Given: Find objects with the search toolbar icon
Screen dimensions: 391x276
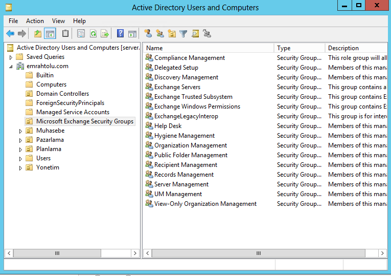Looking at the screenshot, I should [195, 33].
